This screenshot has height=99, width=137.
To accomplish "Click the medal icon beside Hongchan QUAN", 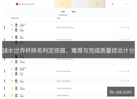I will click(12, 25).
